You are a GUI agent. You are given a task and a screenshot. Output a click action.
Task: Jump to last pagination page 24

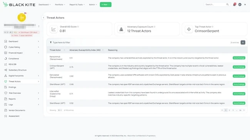pos(240,110)
